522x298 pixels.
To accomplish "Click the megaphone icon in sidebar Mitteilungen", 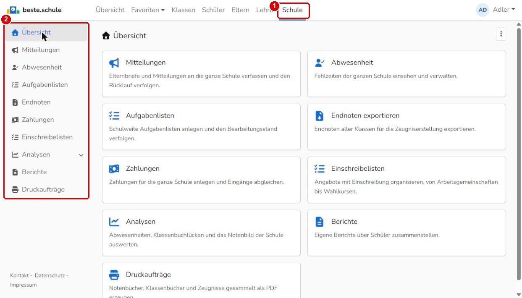I will 15,50.
